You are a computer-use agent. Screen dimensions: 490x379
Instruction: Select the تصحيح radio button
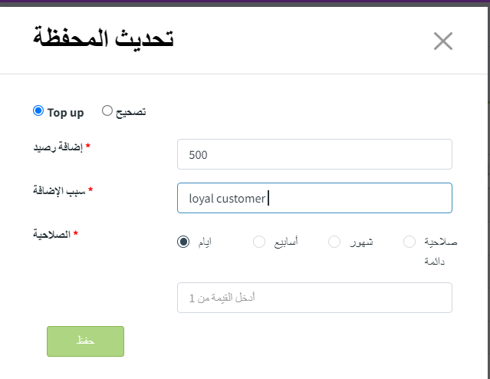pyautogui.click(x=107, y=110)
